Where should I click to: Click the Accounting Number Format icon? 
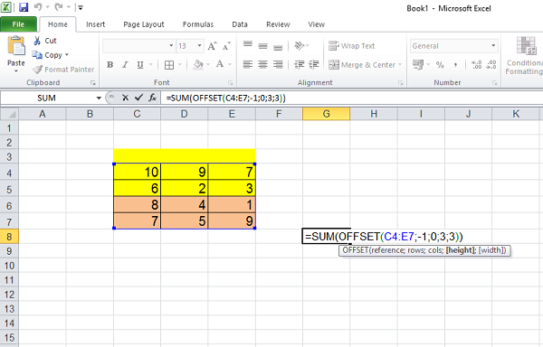[x=418, y=65]
